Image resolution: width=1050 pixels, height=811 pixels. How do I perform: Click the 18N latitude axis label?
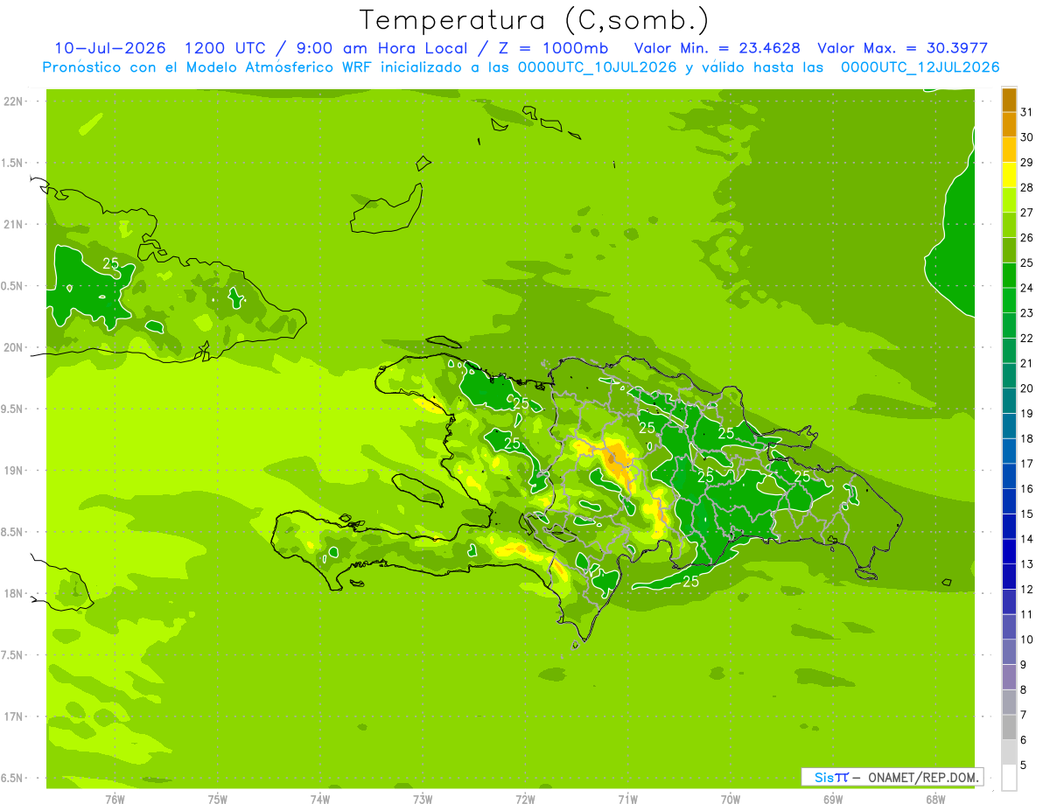coord(13,593)
